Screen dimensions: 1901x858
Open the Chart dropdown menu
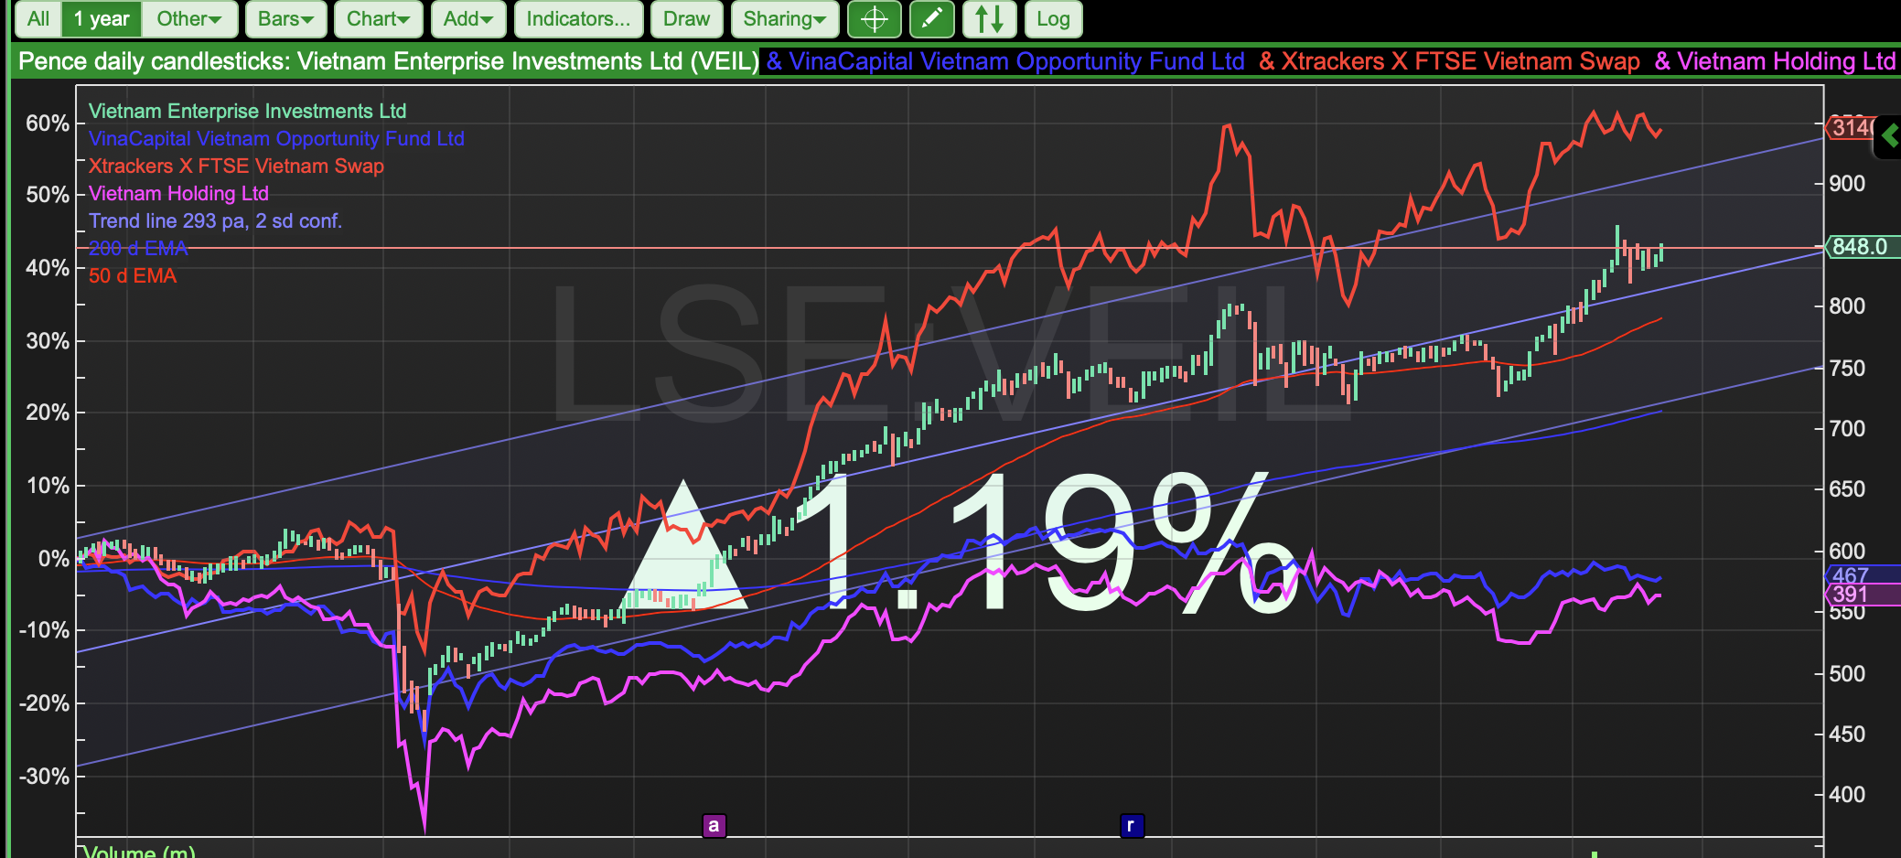378,19
